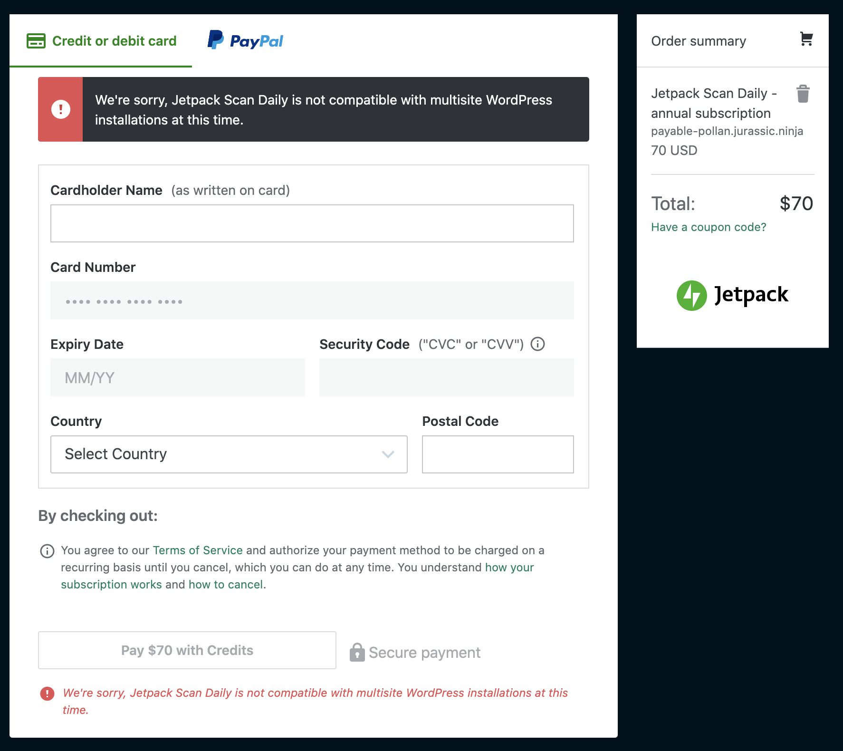
Task: Click the red alert icon in error banner
Action: pos(60,109)
